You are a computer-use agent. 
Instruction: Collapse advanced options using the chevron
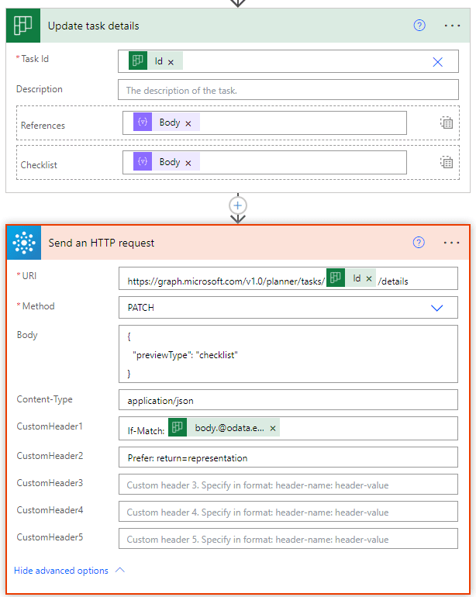click(x=119, y=570)
